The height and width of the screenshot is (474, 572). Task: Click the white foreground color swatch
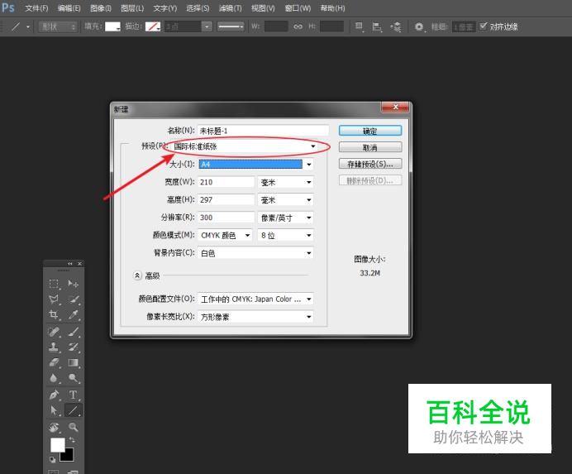click(57, 445)
